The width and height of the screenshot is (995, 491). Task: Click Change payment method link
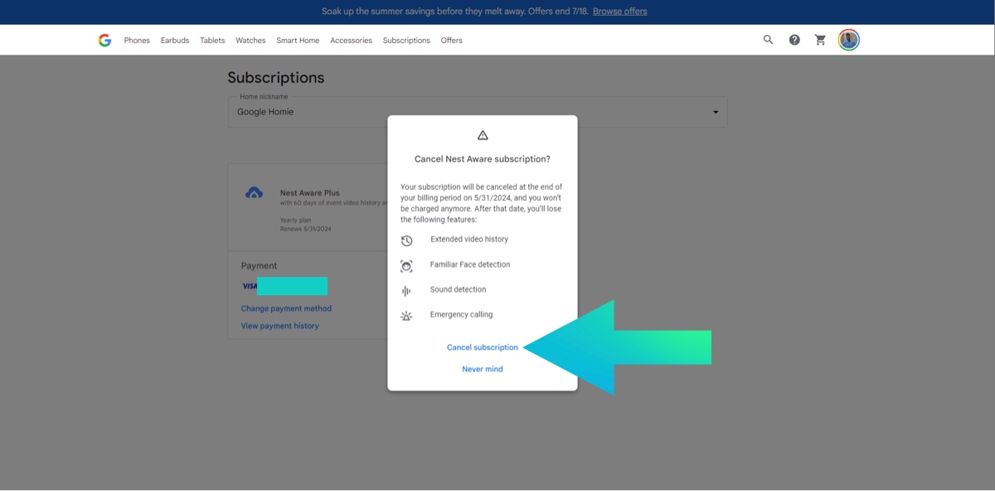[286, 309]
